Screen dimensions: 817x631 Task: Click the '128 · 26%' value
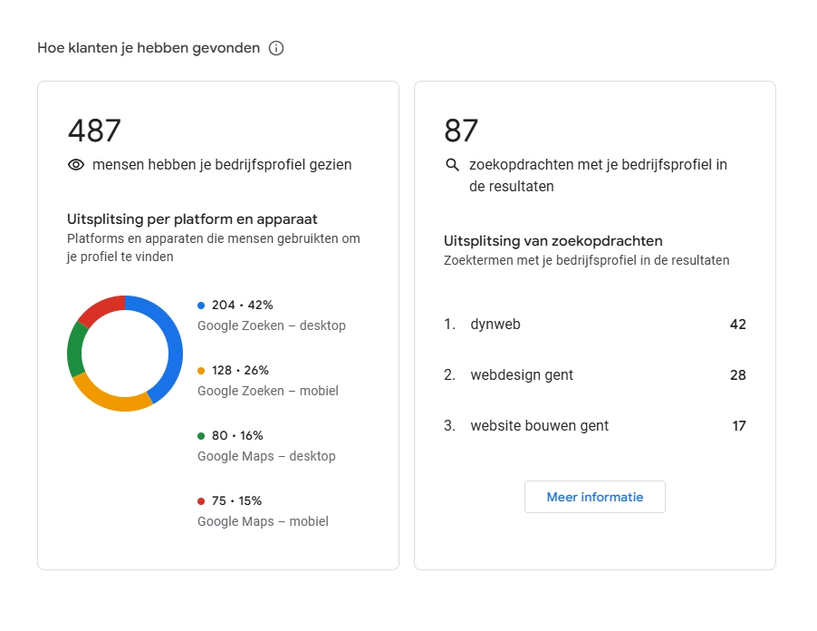[240, 370]
